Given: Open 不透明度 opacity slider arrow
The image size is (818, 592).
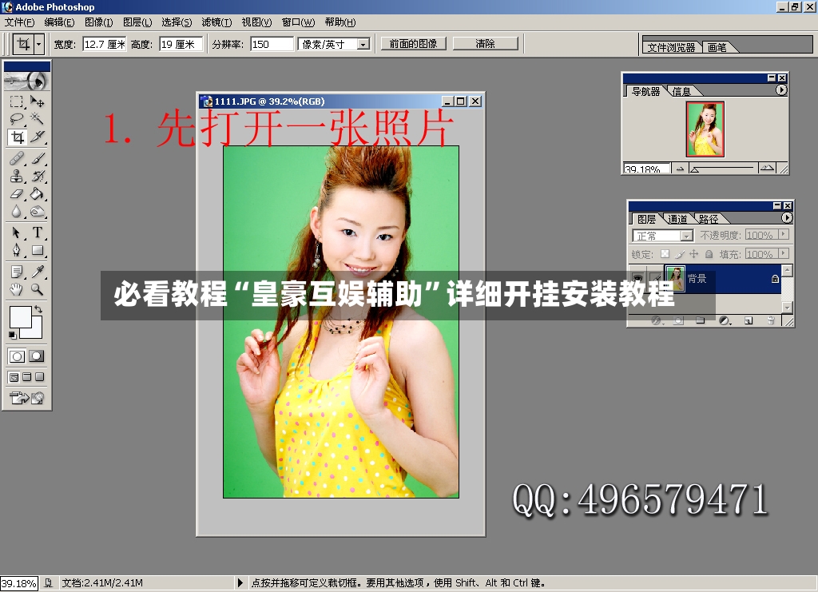Looking at the screenshot, I should [x=784, y=235].
